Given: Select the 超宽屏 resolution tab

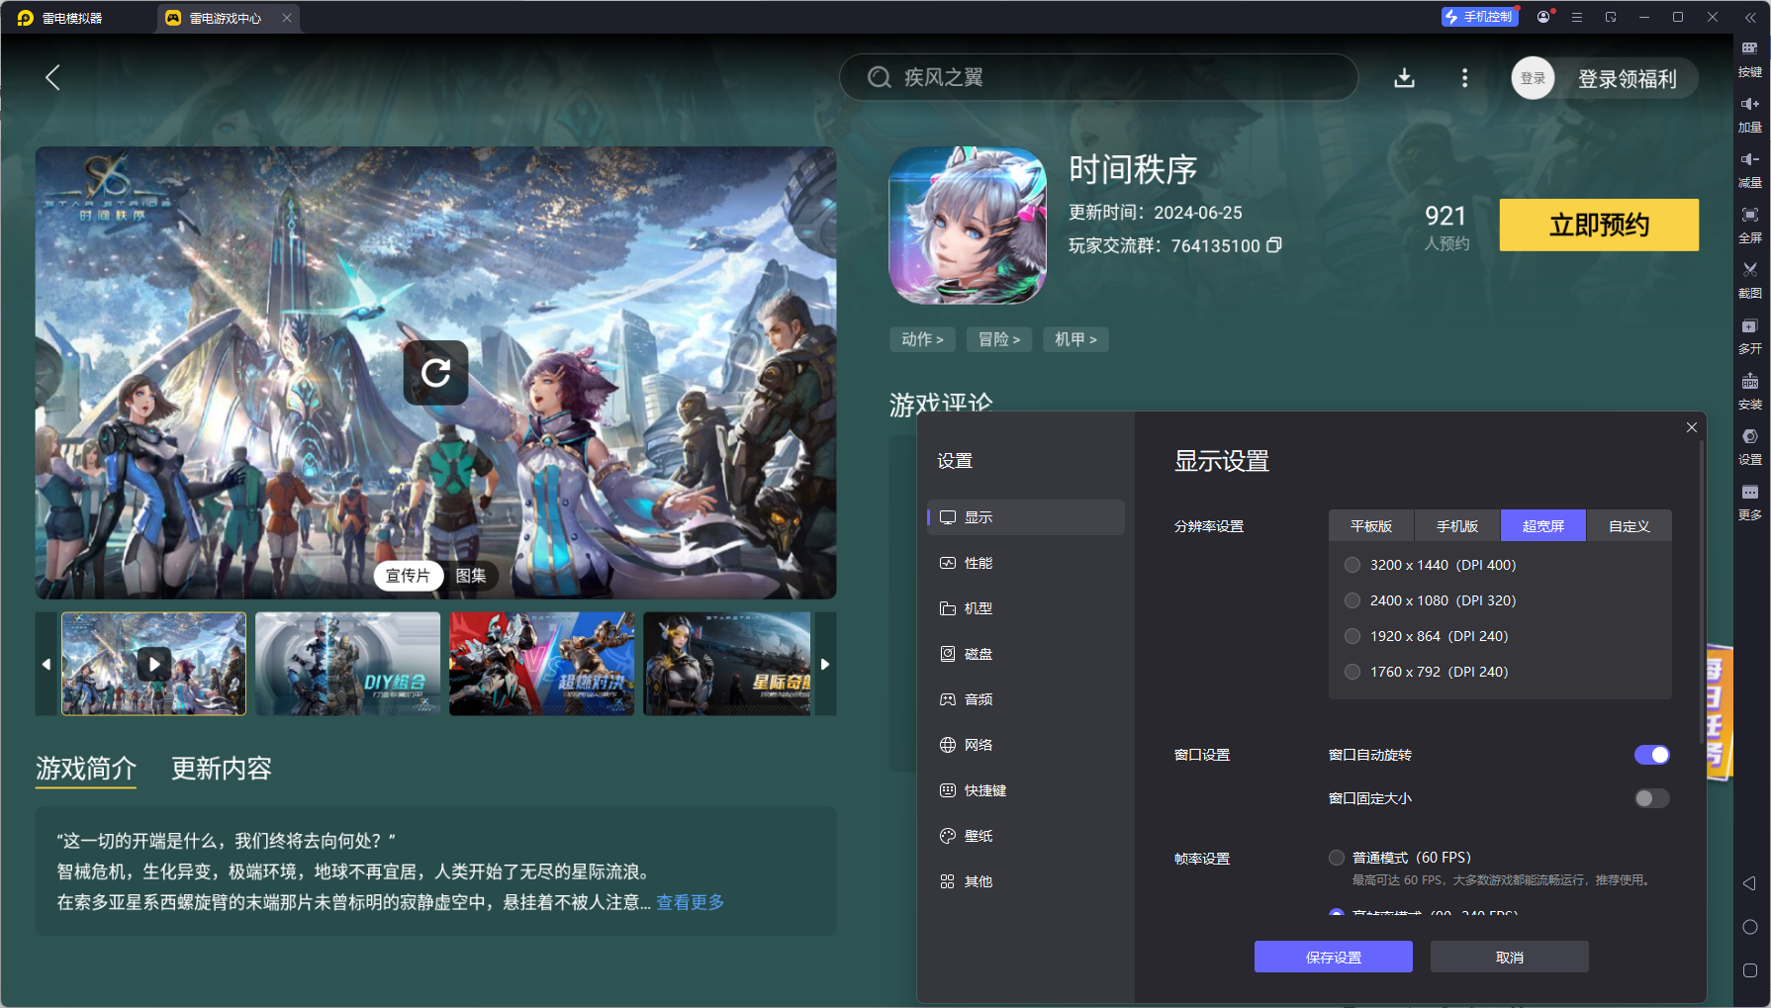Looking at the screenshot, I should pos(1543,526).
